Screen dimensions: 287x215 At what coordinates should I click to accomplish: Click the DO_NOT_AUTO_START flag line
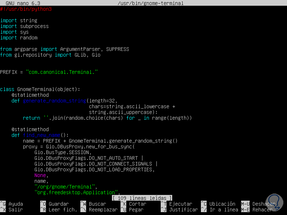click(x=89, y=158)
